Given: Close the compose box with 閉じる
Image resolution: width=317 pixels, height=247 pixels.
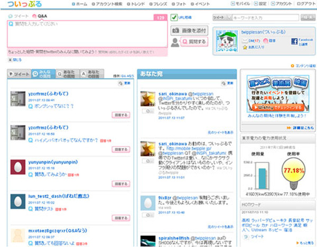Looking at the screenshot, I should [x=15, y=60].
